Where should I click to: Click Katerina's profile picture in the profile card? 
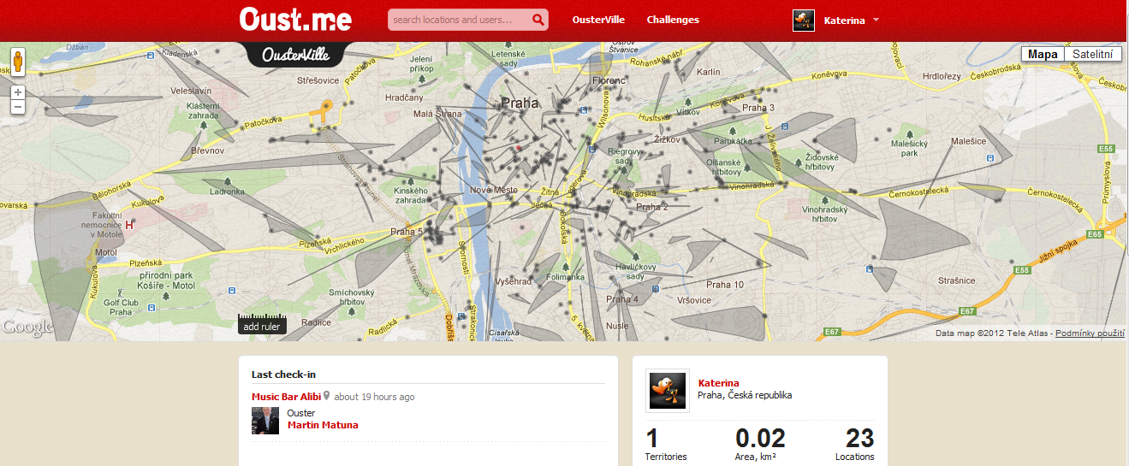click(x=668, y=392)
